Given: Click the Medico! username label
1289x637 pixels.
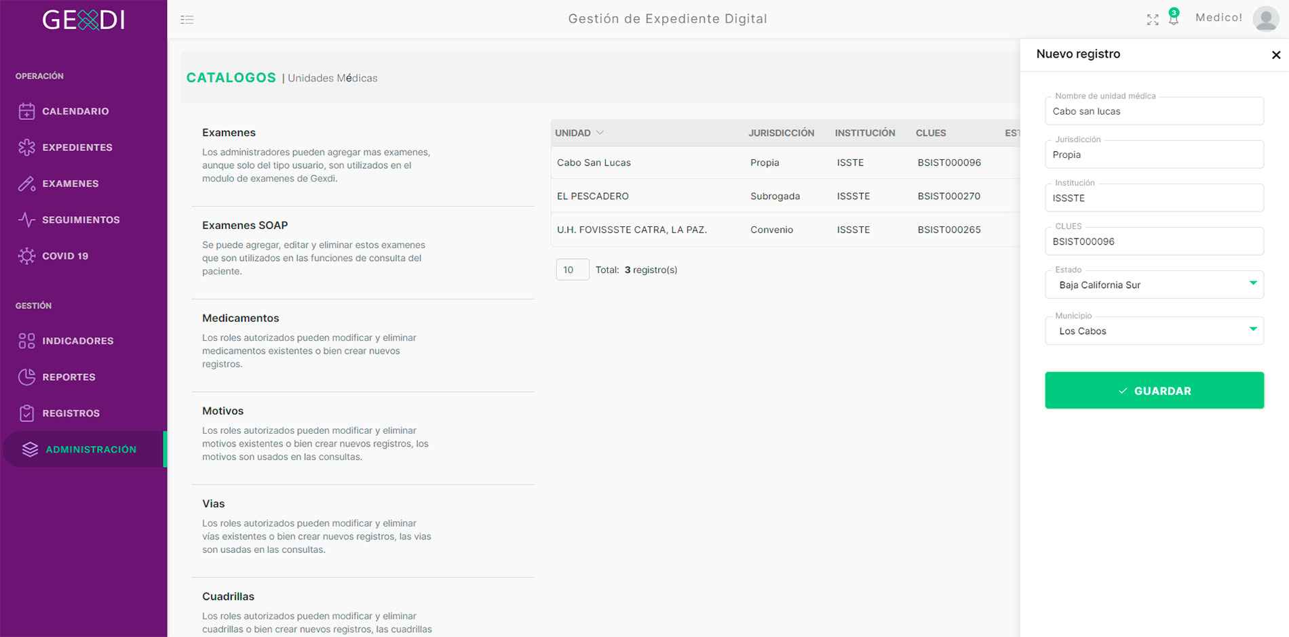Looking at the screenshot, I should coord(1218,18).
